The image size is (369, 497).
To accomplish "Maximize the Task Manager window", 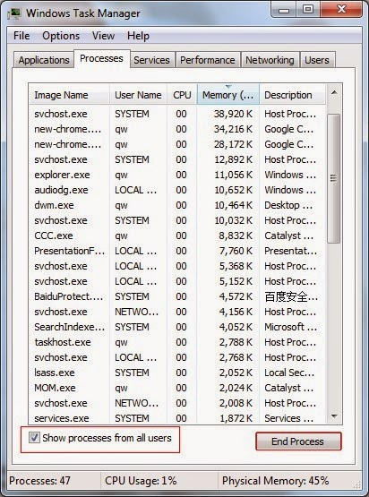I will pyautogui.click(x=308, y=10).
